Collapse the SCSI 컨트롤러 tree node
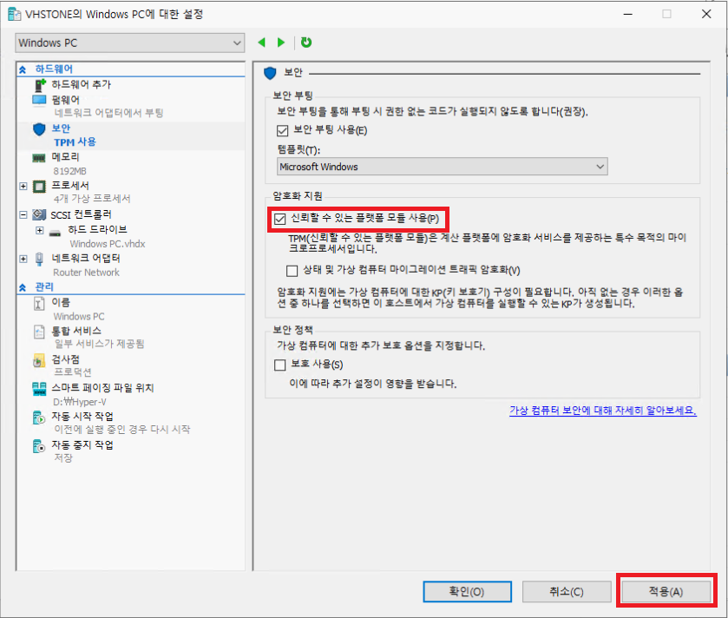 coord(23,214)
